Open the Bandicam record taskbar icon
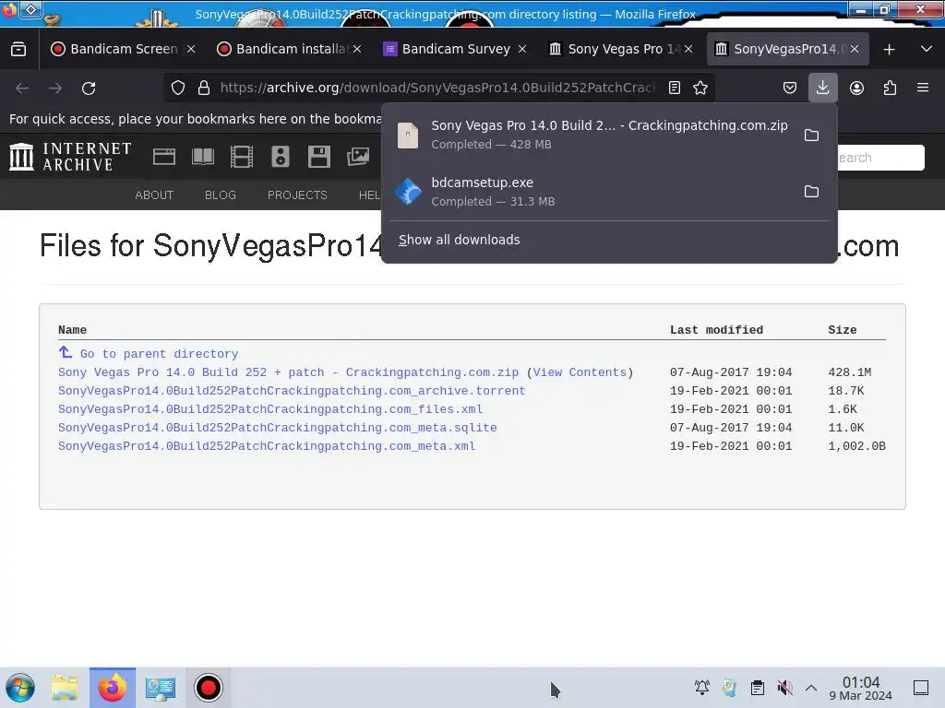 tap(208, 688)
